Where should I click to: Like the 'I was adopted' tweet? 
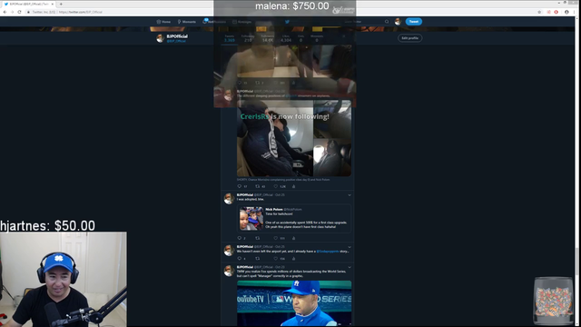click(x=276, y=238)
